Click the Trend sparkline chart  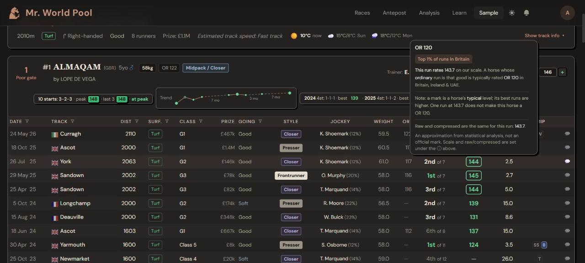(226, 98)
